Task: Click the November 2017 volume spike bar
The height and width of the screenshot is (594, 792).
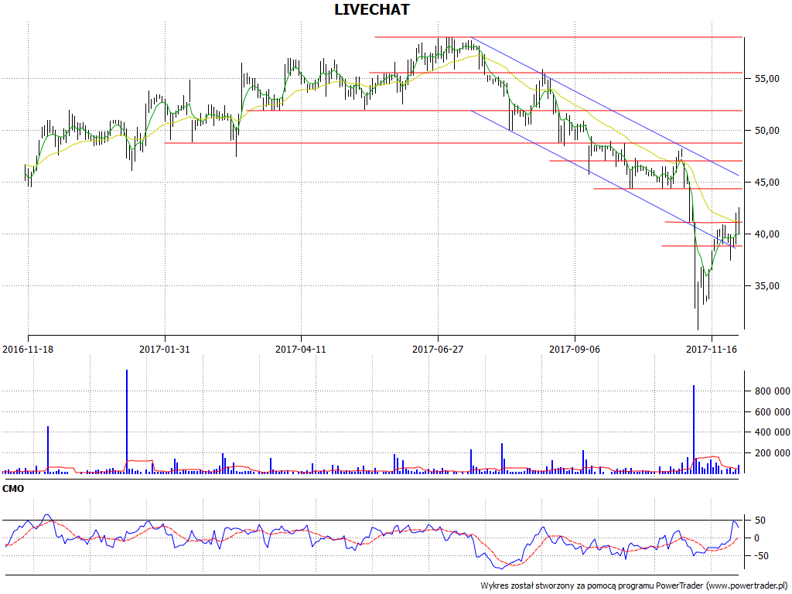Action: coord(694,429)
